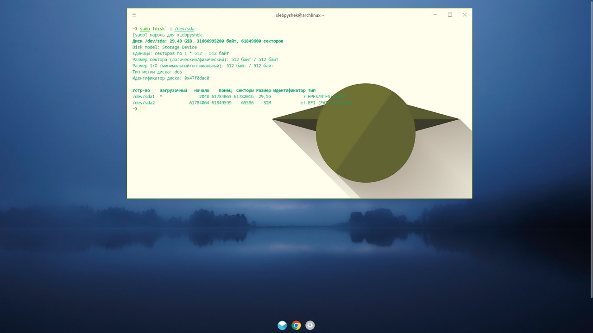Click the desktop's right-edge scrollbar
This screenshot has height=333, width=593.
pyautogui.click(x=591, y=149)
